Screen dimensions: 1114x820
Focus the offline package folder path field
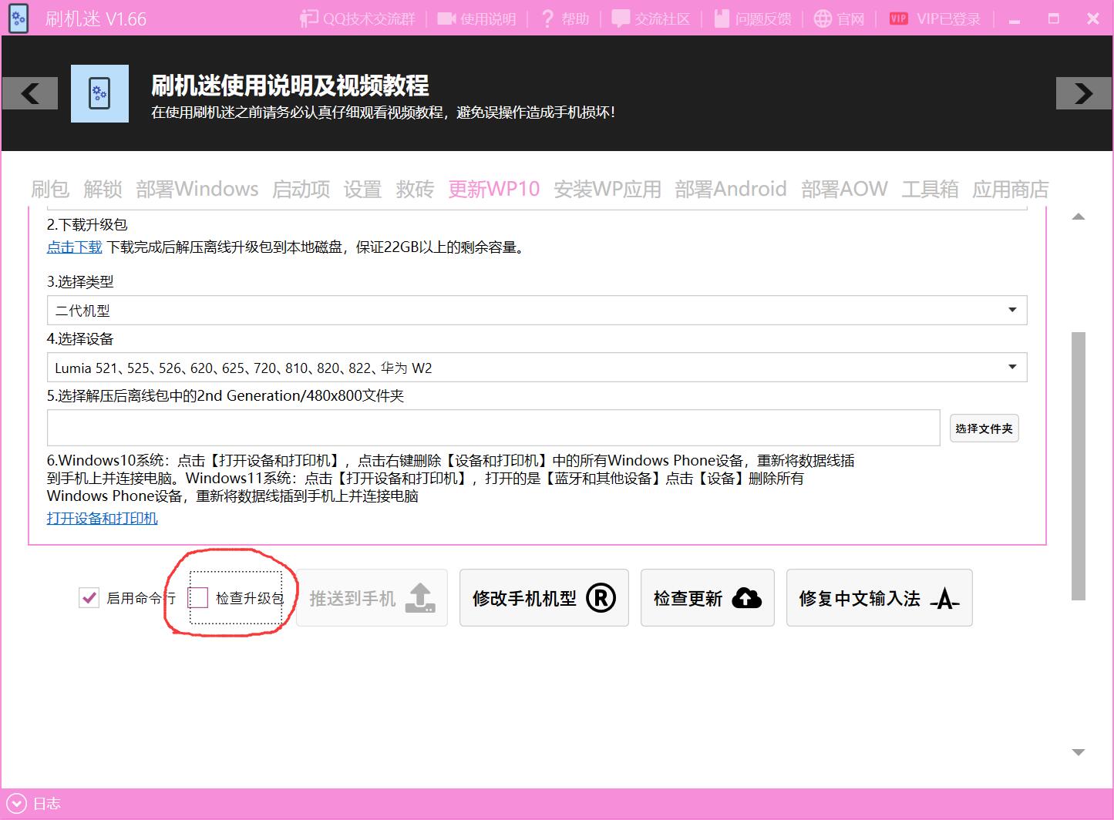click(x=493, y=428)
